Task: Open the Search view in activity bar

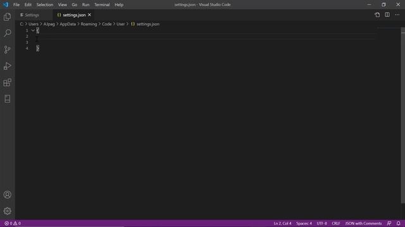Action: pyautogui.click(x=7, y=33)
